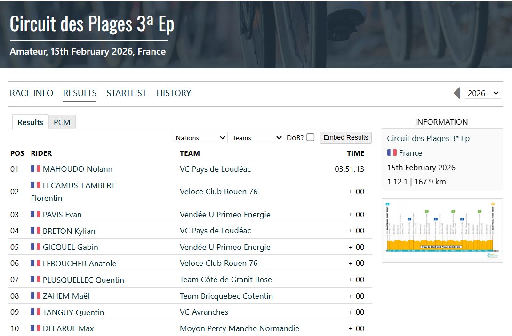
Task: Click French flag in Information panel
Action: (392, 152)
